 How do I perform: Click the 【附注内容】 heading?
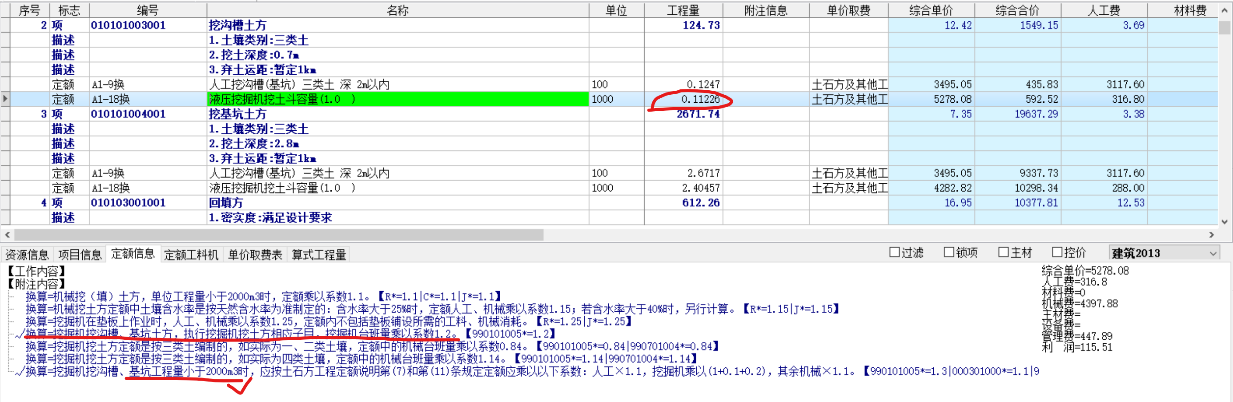pos(35,284)
